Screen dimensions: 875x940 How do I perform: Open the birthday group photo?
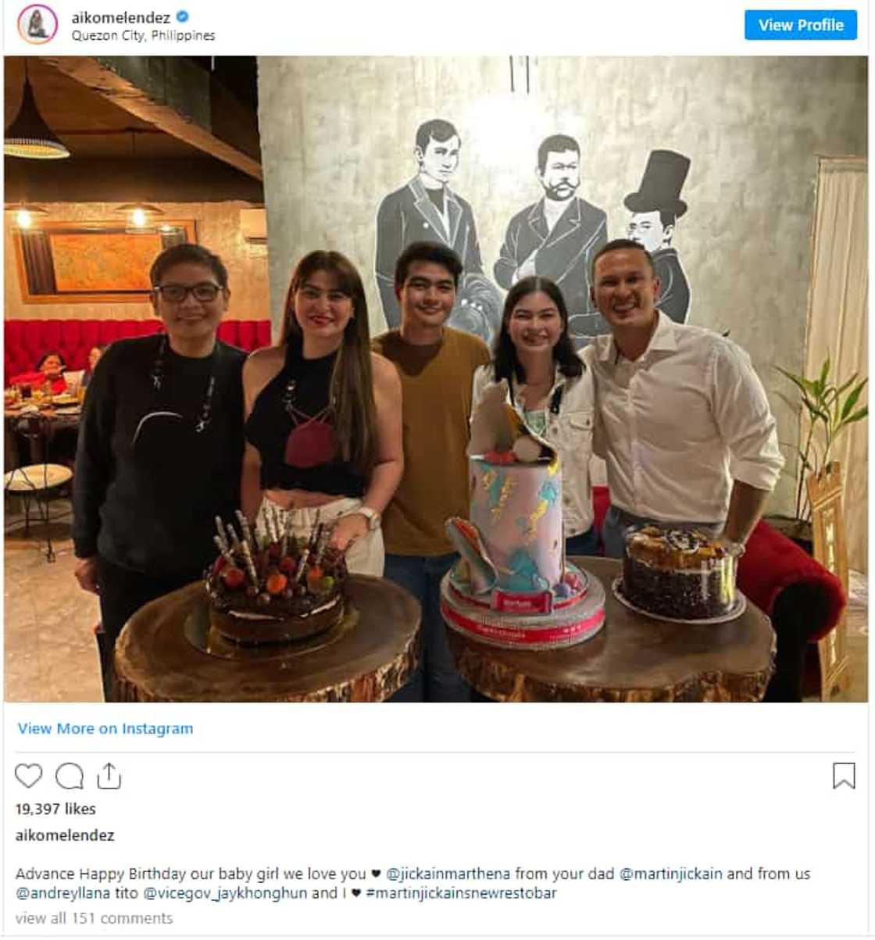[x=436, y=379]
